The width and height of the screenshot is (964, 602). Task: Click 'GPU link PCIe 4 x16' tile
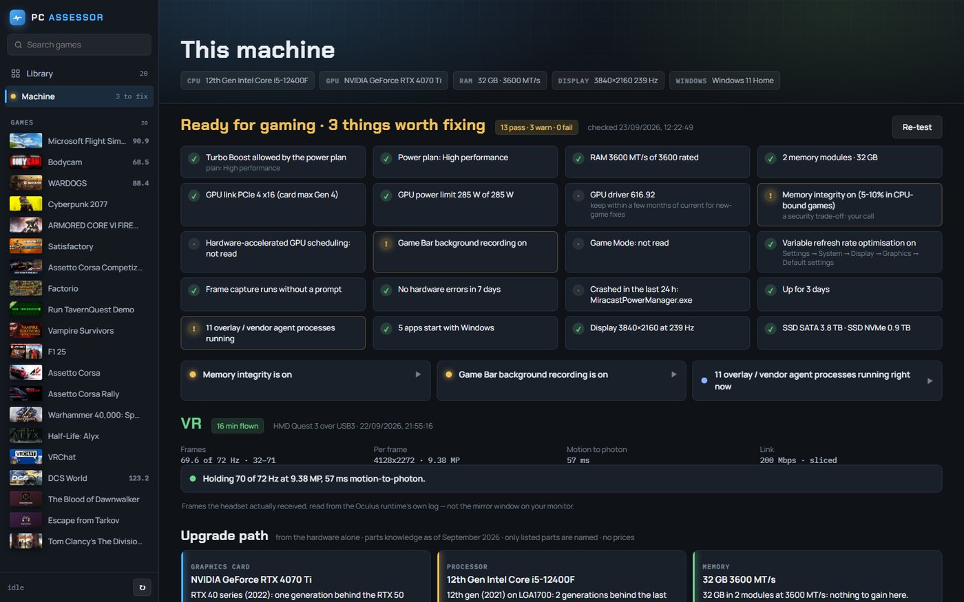(273, 204)
